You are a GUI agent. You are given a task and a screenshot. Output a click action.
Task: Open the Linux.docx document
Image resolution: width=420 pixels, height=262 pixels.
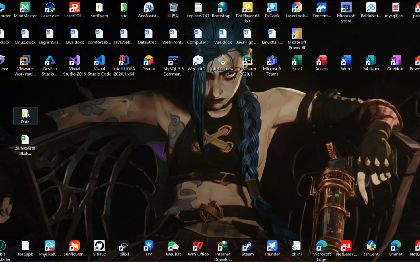click(x=25, y=36)
